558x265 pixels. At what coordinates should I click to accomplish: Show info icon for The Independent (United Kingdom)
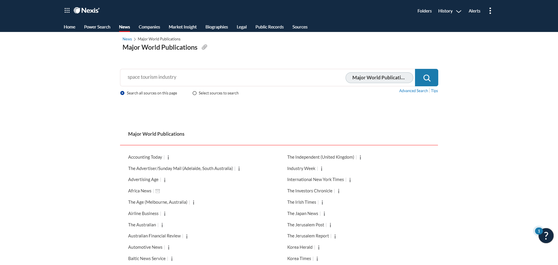[360, 157]
